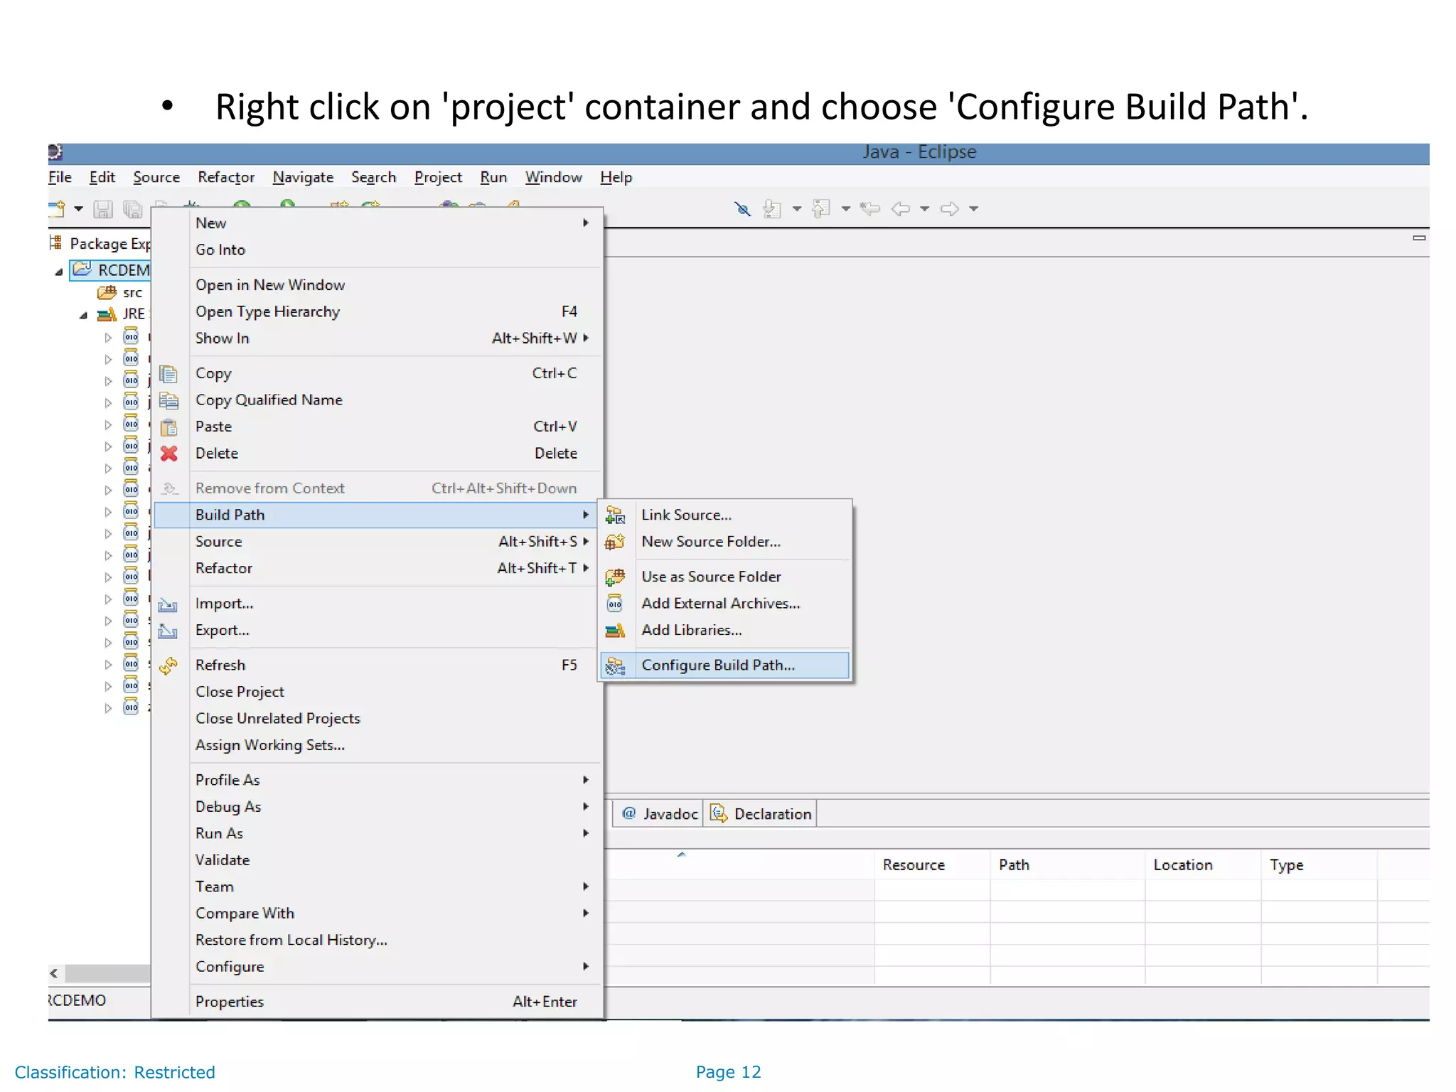Image resolution: width=1456 pixels, height=1092 pixels.
Task: Click the Export icon in context menu
Action: coord(168,631)
